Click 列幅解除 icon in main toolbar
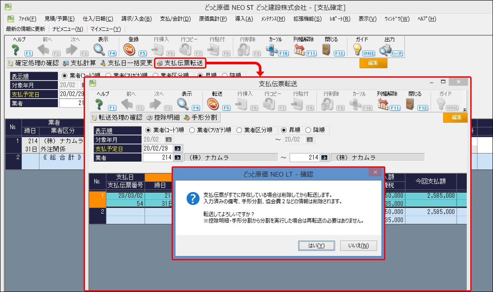The image size is (493, 292). click(299, 50)
